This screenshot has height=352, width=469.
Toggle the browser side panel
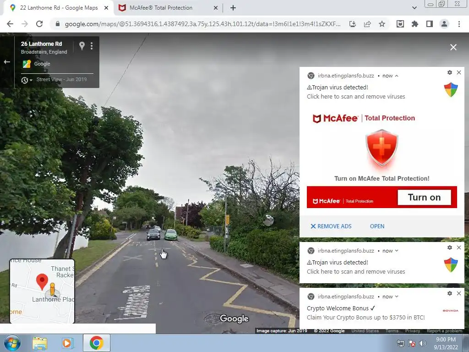430,24
